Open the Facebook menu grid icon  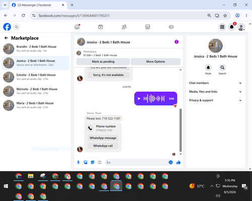tap(222, 27)
